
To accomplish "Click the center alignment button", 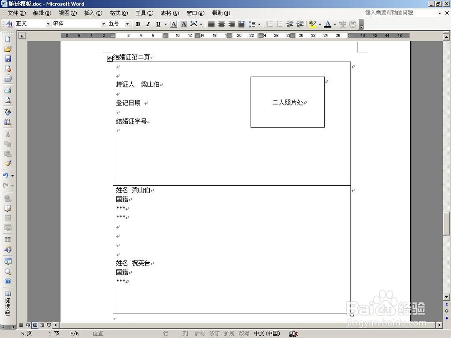I will (x=221, y=24).
